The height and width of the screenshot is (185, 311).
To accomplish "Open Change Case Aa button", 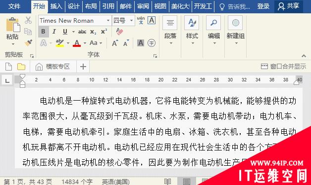I will coord(94,43).
